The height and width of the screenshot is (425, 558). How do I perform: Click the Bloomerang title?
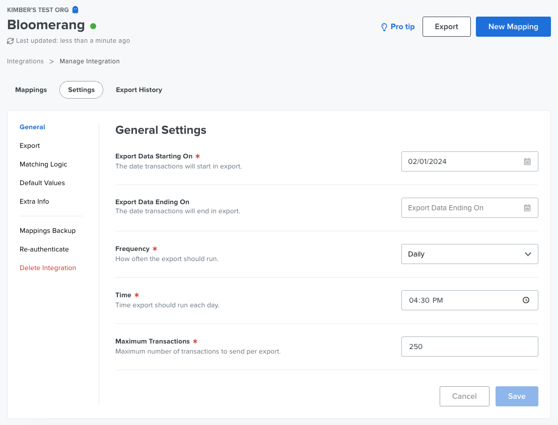point(46,25)
